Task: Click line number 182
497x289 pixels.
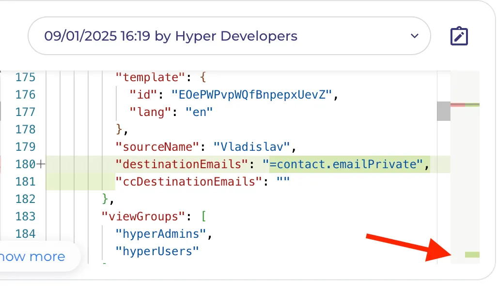Action: (x=25, y=199)
